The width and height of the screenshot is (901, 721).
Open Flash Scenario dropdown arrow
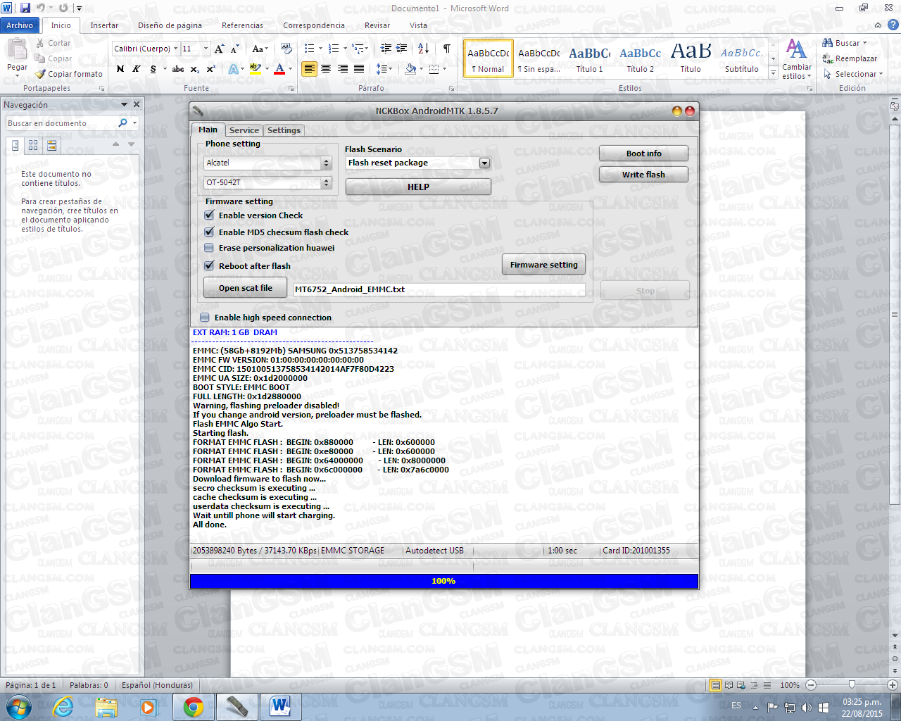point(484,163)
